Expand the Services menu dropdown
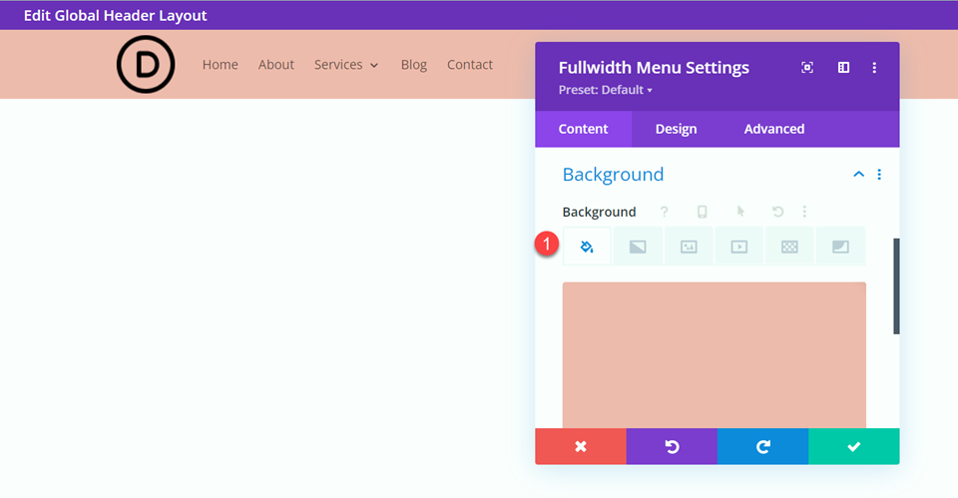Viewport: 958px width, 498px height. pyautogui.click(x=346, y=65)
